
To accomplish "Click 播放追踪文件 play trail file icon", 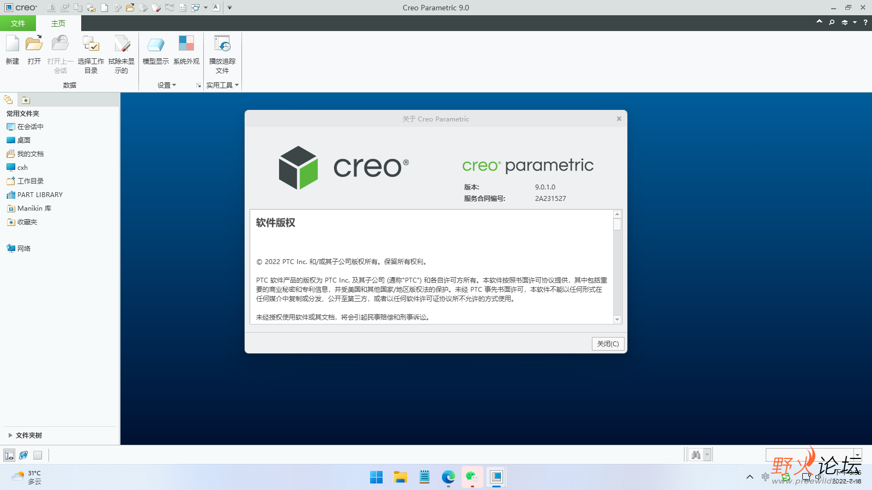I will click(x=222, y=44).
